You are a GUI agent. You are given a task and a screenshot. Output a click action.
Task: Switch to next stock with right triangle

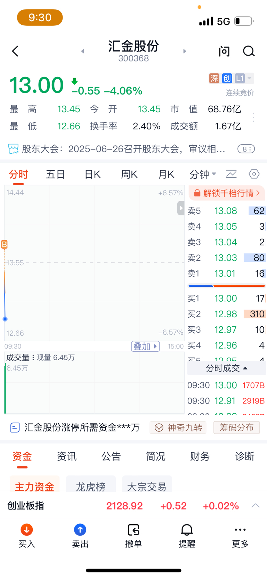185,51
